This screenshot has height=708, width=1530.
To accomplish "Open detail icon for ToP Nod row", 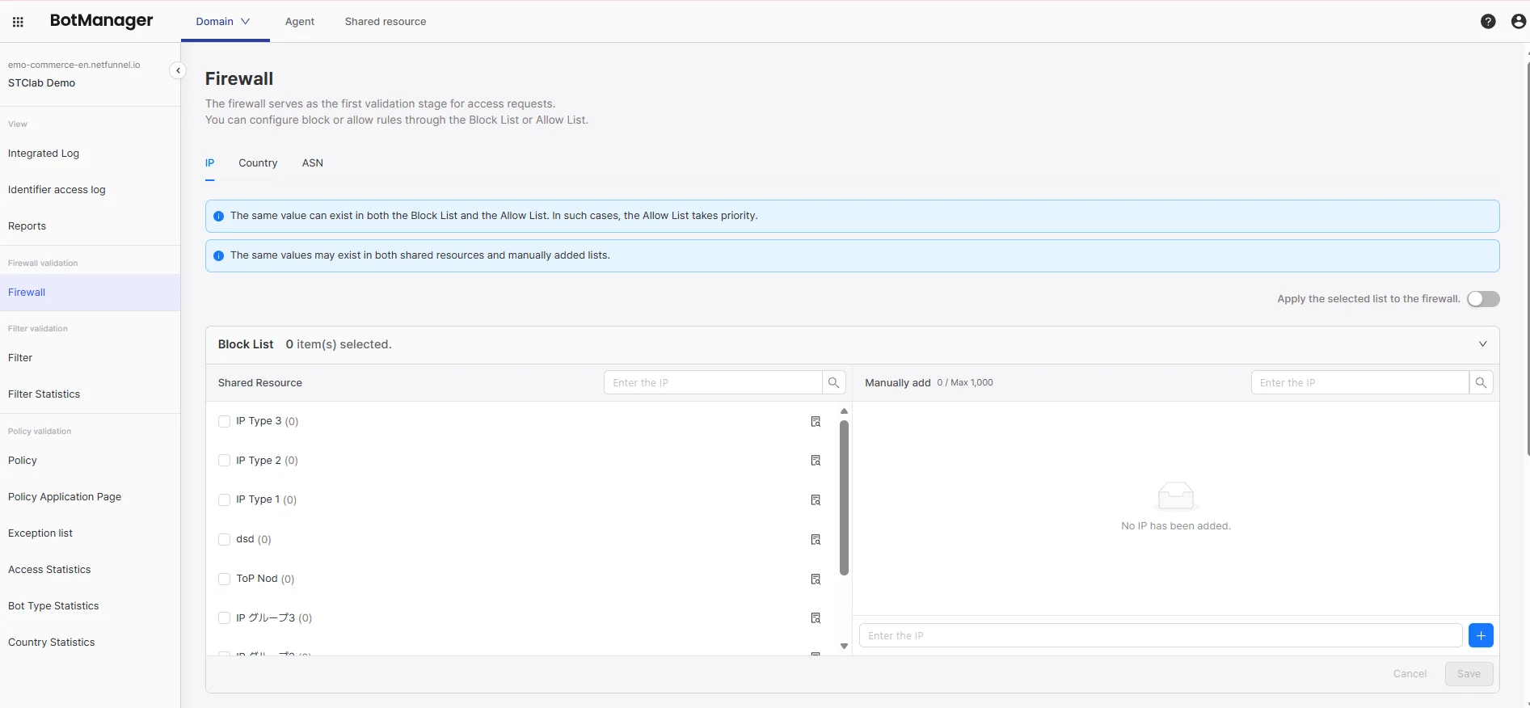I will click(816, 579).
